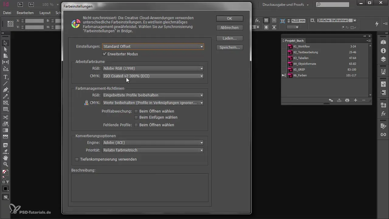Image resolution: width=389 pixels, height=219 pixels.
Task: Select the Pencil tool
Action: 5,96
